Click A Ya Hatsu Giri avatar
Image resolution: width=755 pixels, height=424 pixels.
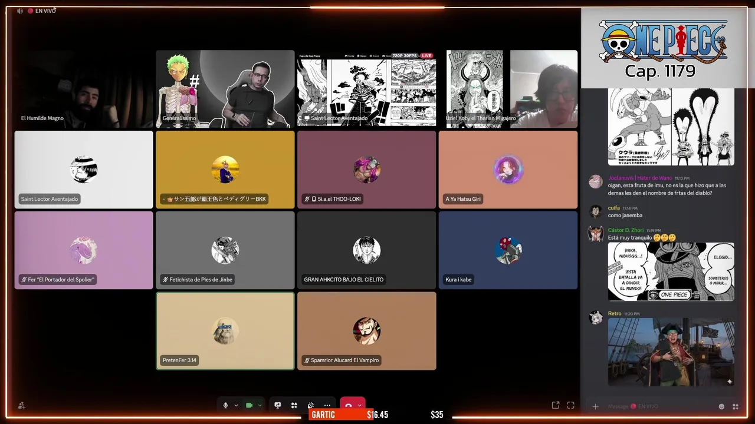tap(508, 170)
